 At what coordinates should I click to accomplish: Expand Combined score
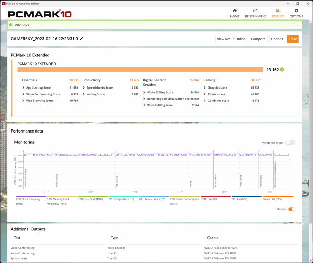point(204,101)
